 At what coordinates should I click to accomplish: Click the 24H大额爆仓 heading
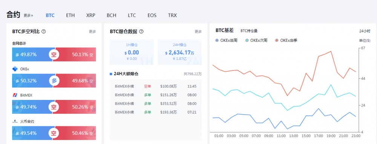click(x=126, y=74)
